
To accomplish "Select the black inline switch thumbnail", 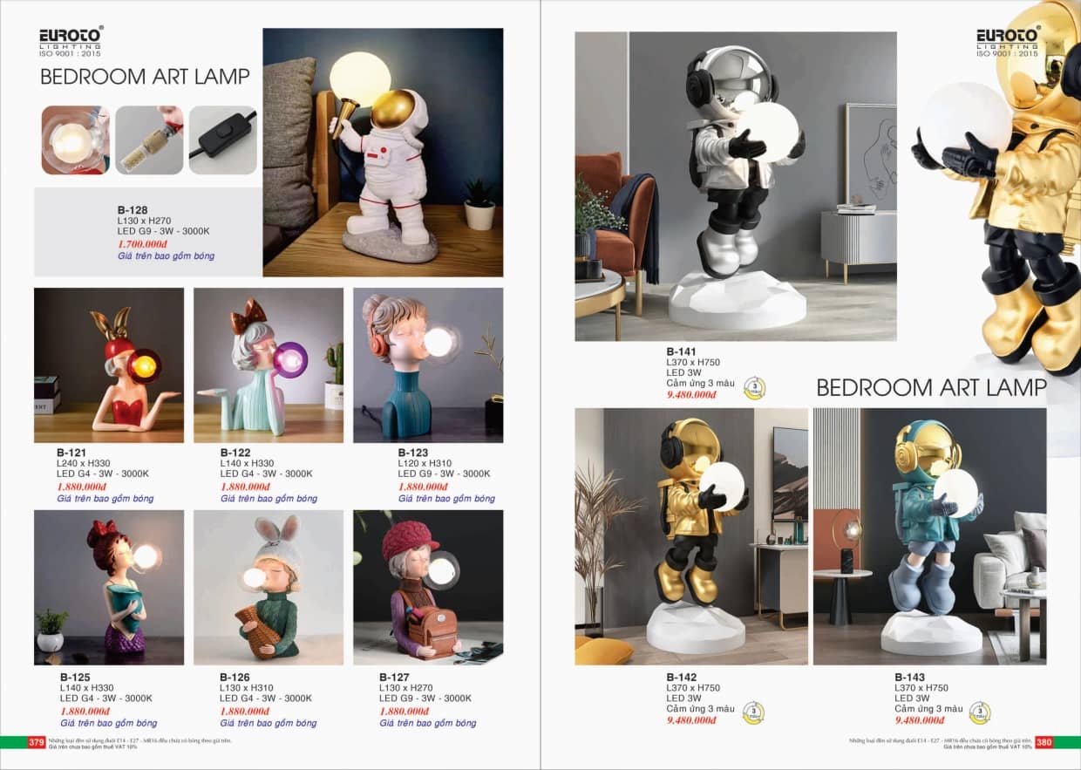I will (x=223, y=140).
